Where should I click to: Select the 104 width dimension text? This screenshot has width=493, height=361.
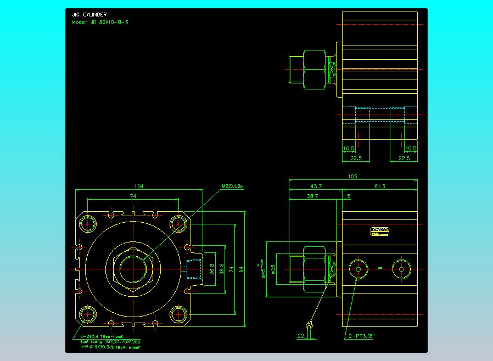pyautogui.click(x=139, y=187)
